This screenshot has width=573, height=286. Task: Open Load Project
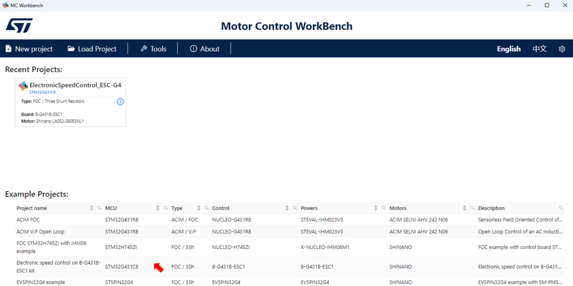[x=92, y=49]
